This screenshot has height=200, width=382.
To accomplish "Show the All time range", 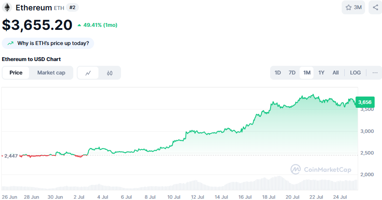I will [335, 73].
